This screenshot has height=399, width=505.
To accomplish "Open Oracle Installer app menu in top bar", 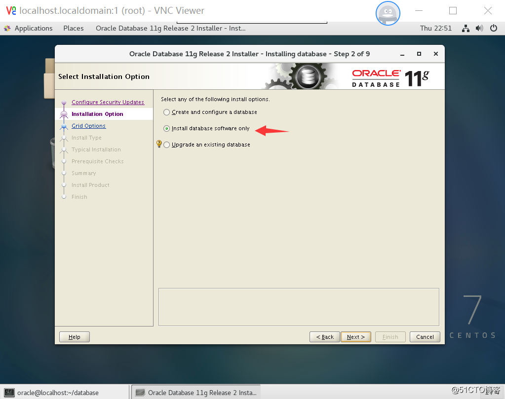I will (171, 28).
